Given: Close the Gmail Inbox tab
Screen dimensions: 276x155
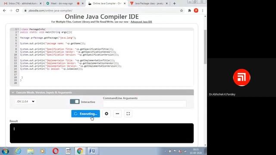Looking at the screenshot, I should click(x=41, y=3).
